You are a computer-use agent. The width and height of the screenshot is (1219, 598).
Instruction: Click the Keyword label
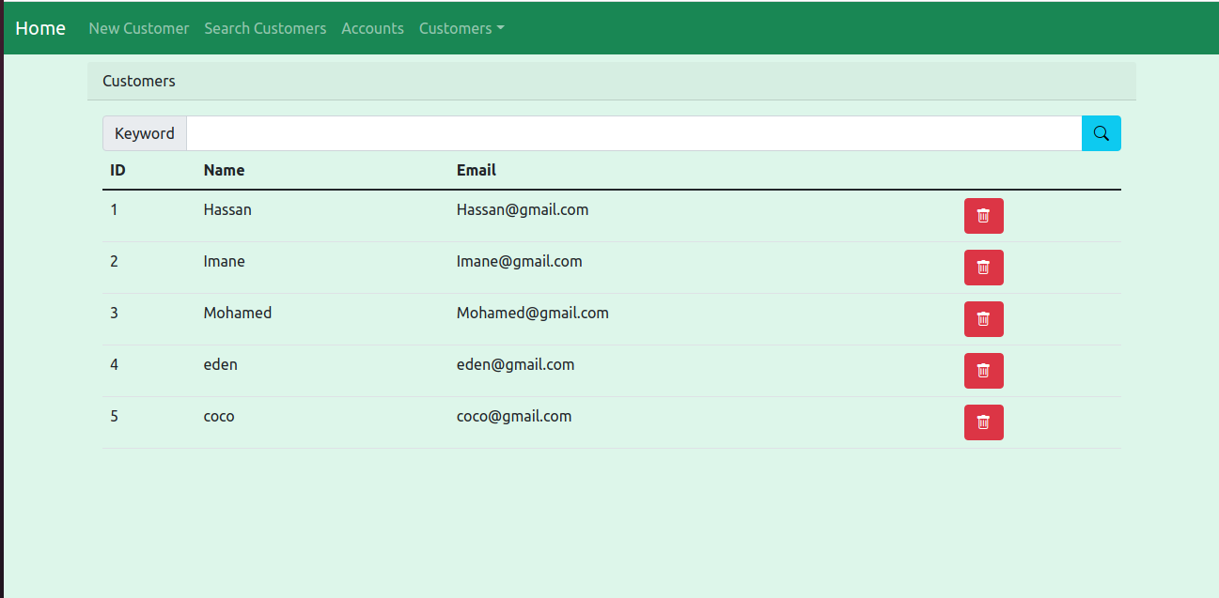(x=144, y=132)
